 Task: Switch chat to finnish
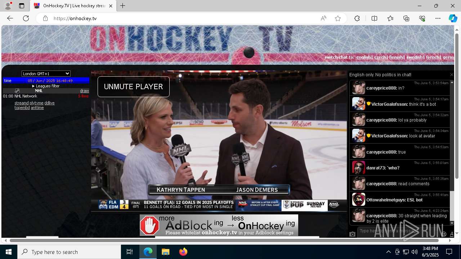point(396,57)
